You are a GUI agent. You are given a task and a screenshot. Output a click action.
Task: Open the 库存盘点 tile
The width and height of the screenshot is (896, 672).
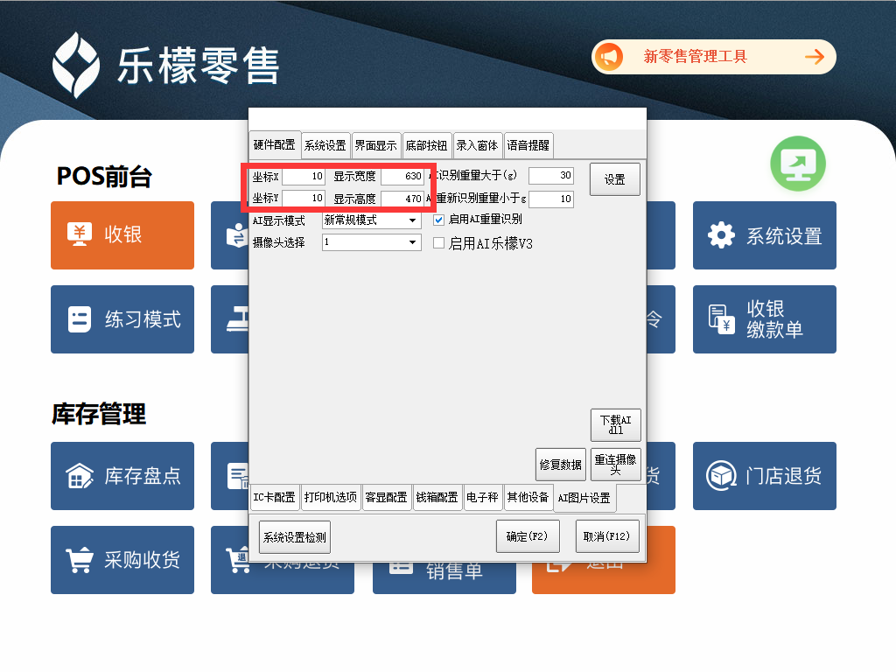[x=122, y=476]
